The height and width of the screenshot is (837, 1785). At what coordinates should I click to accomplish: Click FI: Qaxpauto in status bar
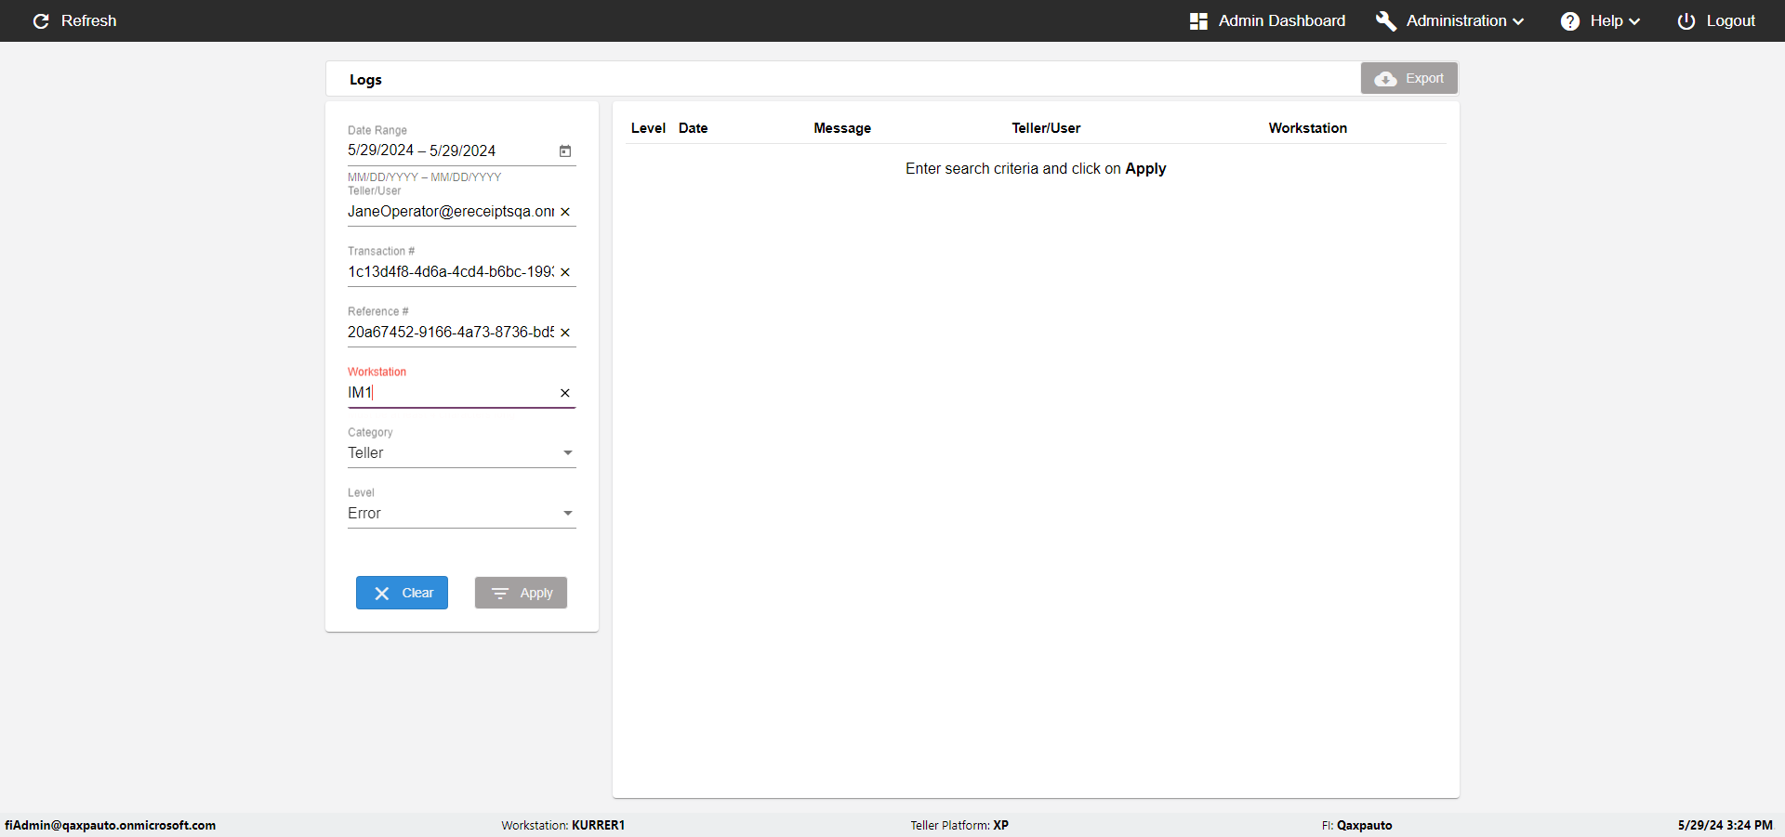[1356, 825]
